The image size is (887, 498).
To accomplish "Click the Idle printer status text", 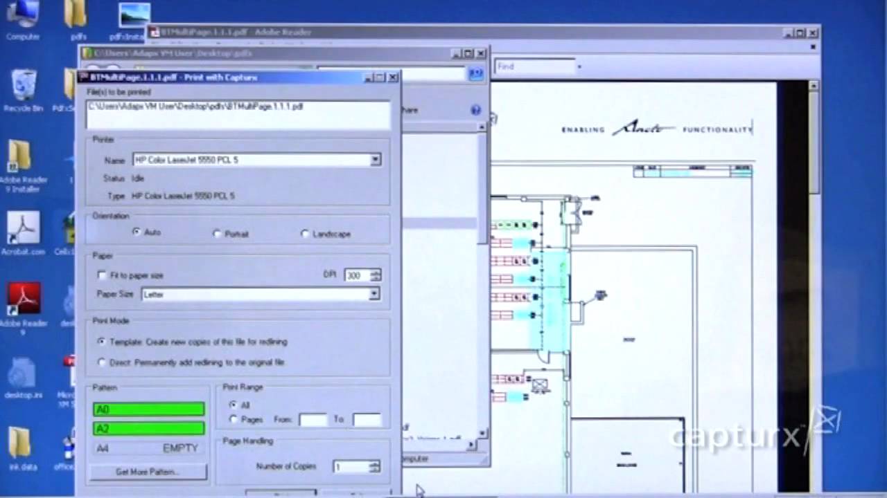I will coord(138,178).
